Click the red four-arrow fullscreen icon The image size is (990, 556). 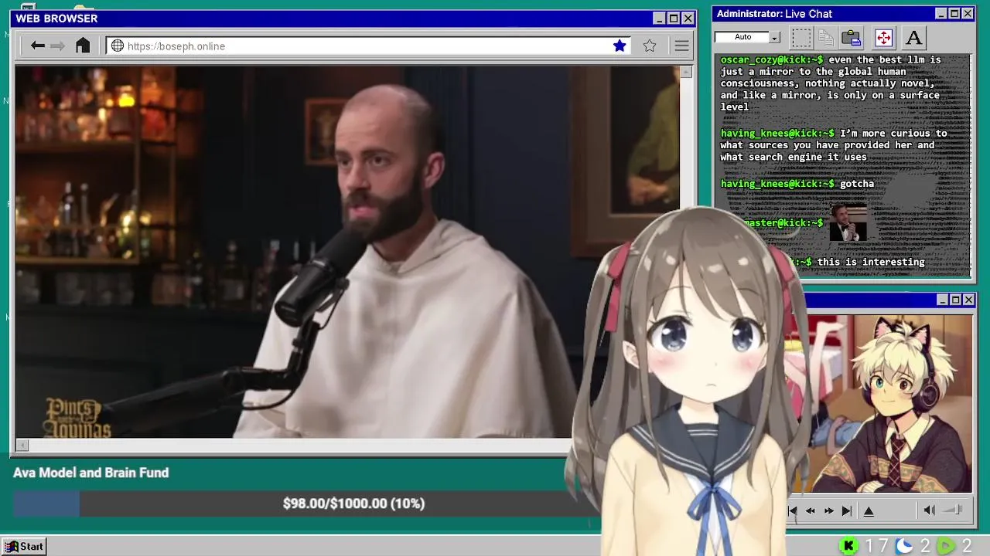pos(883,37)
